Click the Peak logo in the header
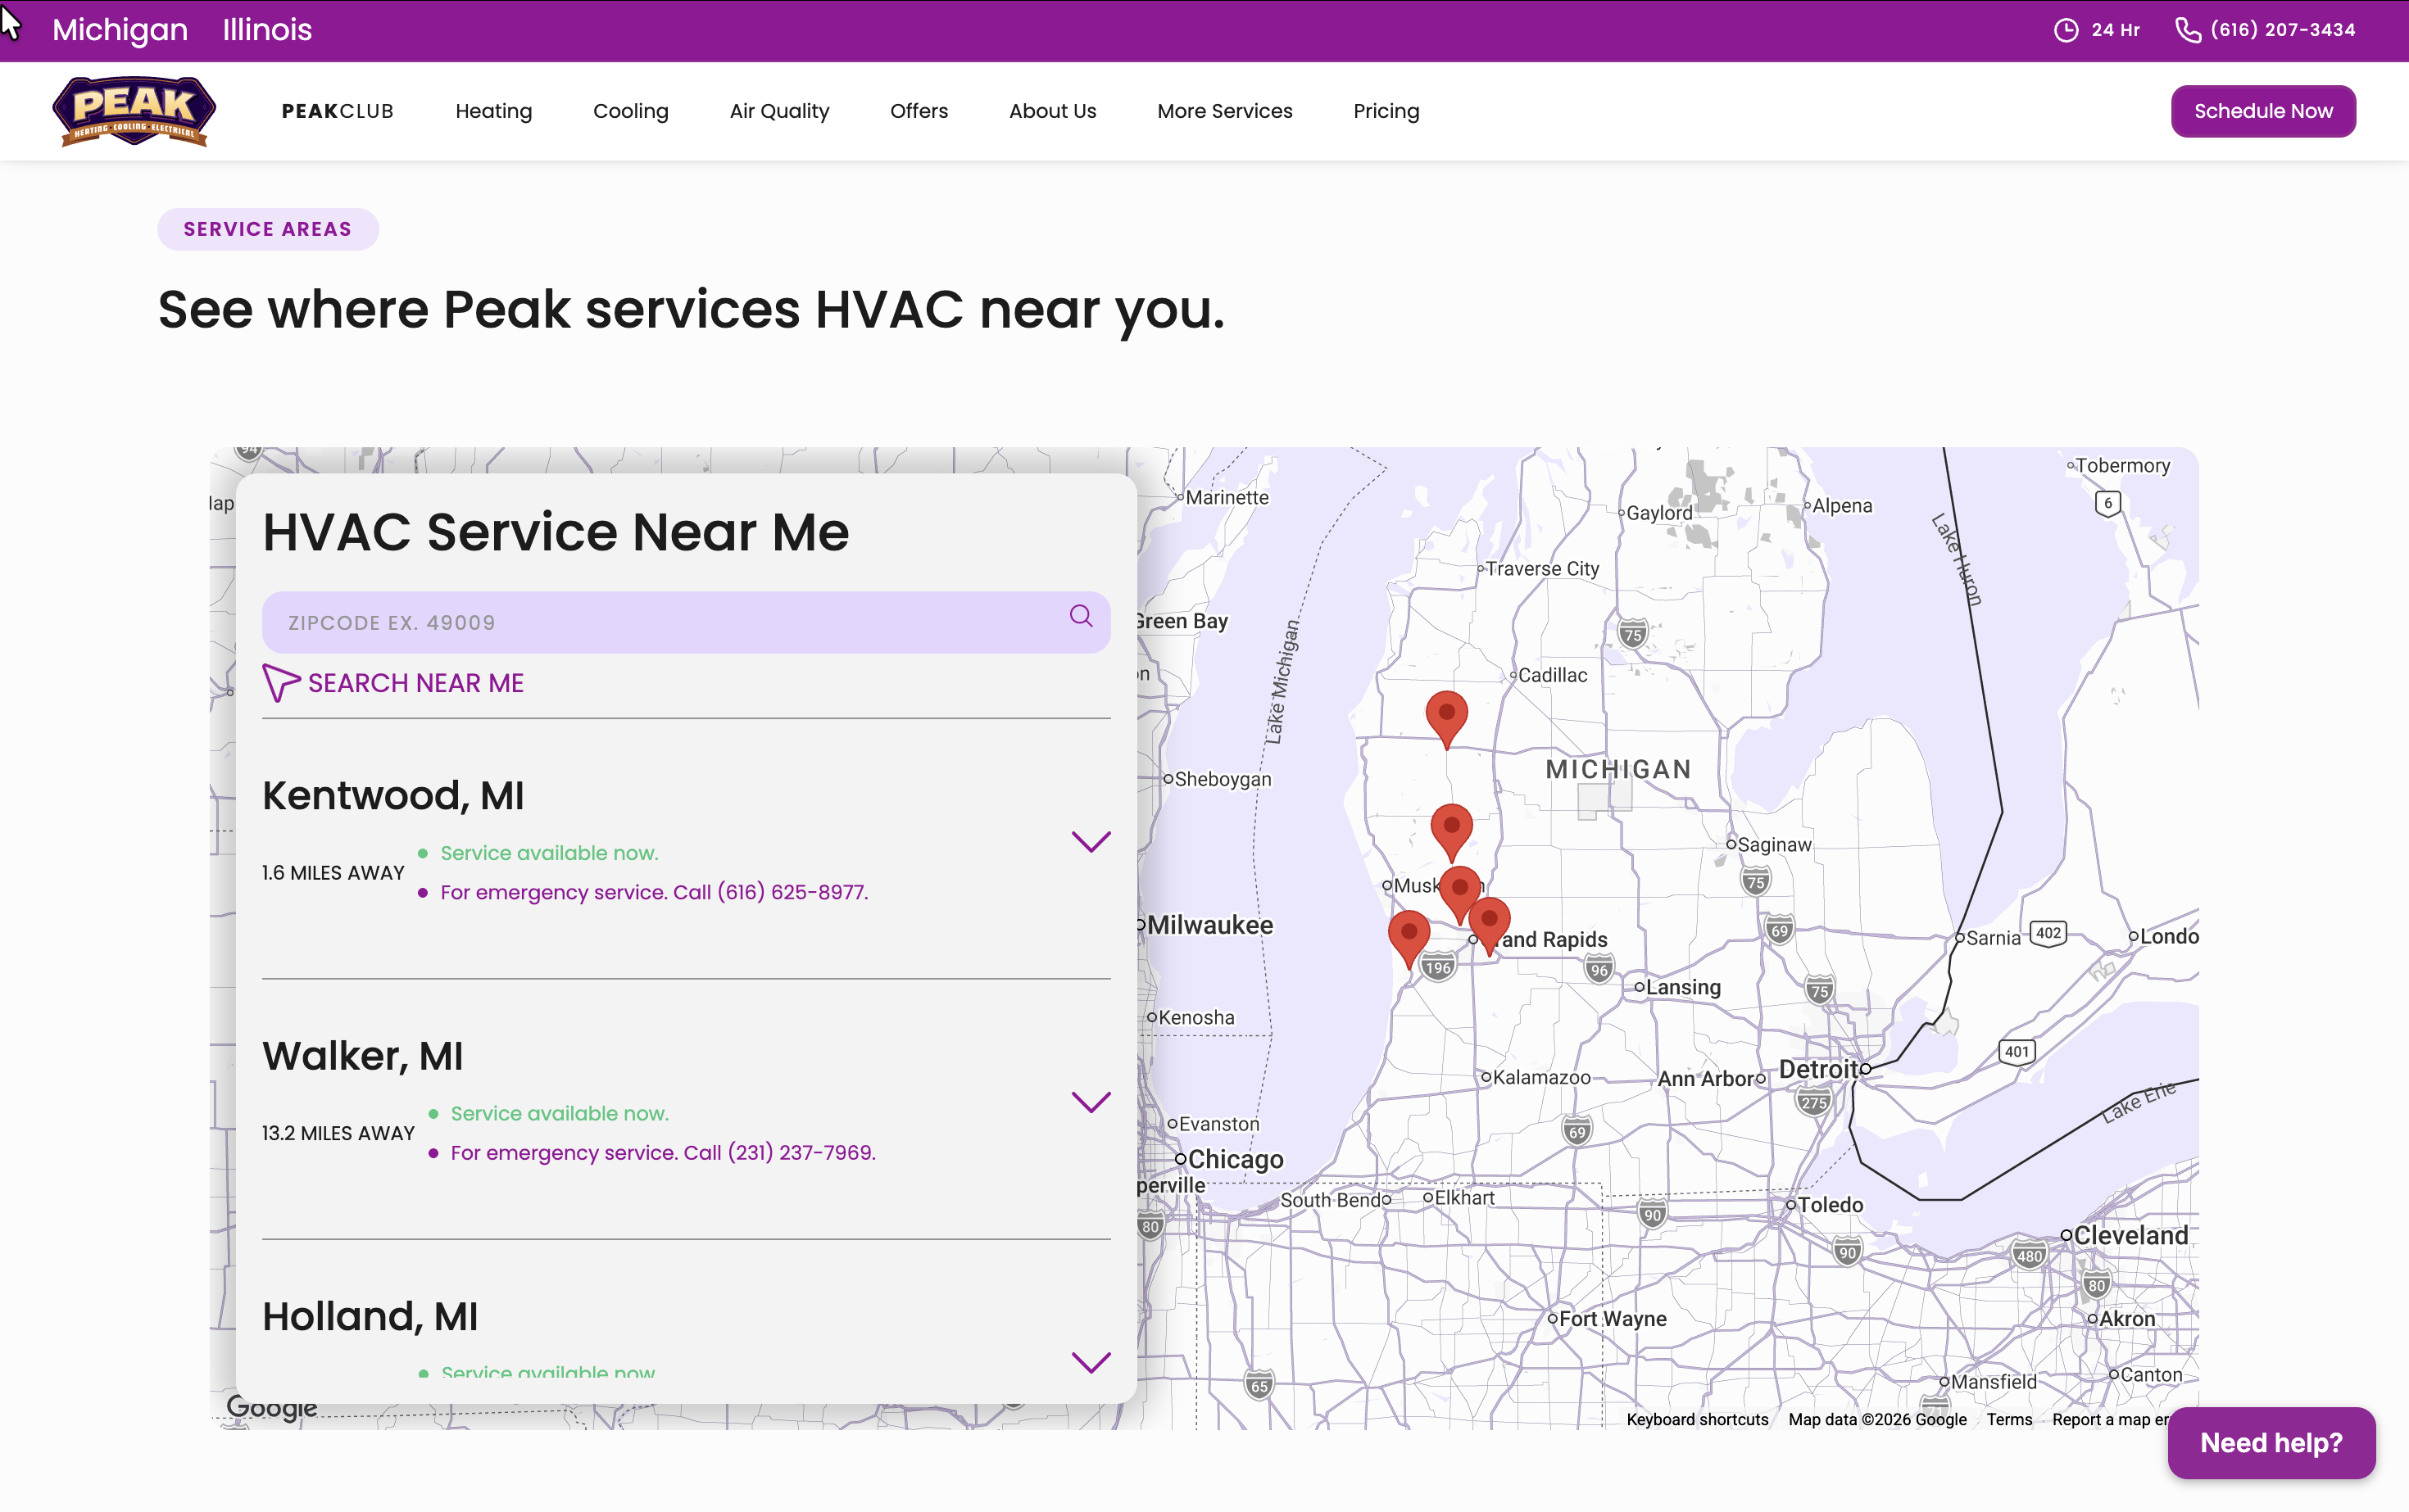The image size is (2409, 1512). 134,111
